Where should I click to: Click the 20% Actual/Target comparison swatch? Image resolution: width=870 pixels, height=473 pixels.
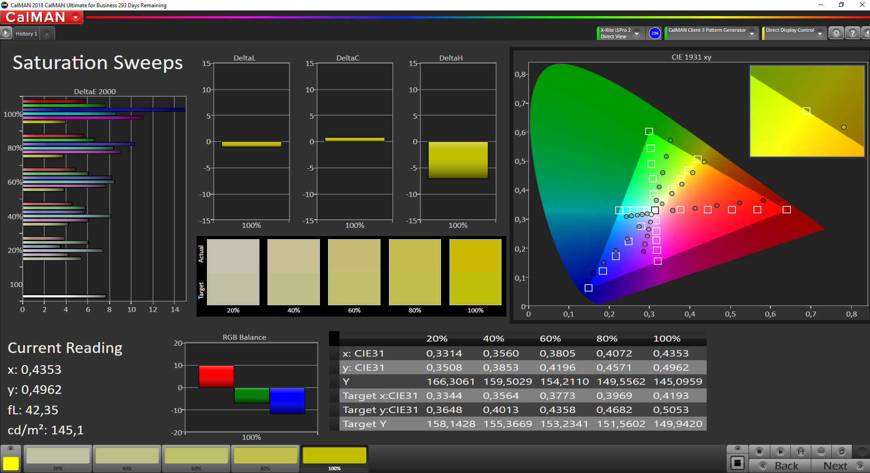[x=233, y=272]
